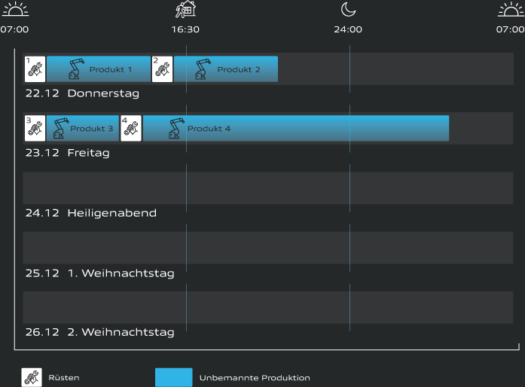Click the moon icon above 24:00
Image resolution: width=525 pixels, height=387 pixels.
[348, 10]
